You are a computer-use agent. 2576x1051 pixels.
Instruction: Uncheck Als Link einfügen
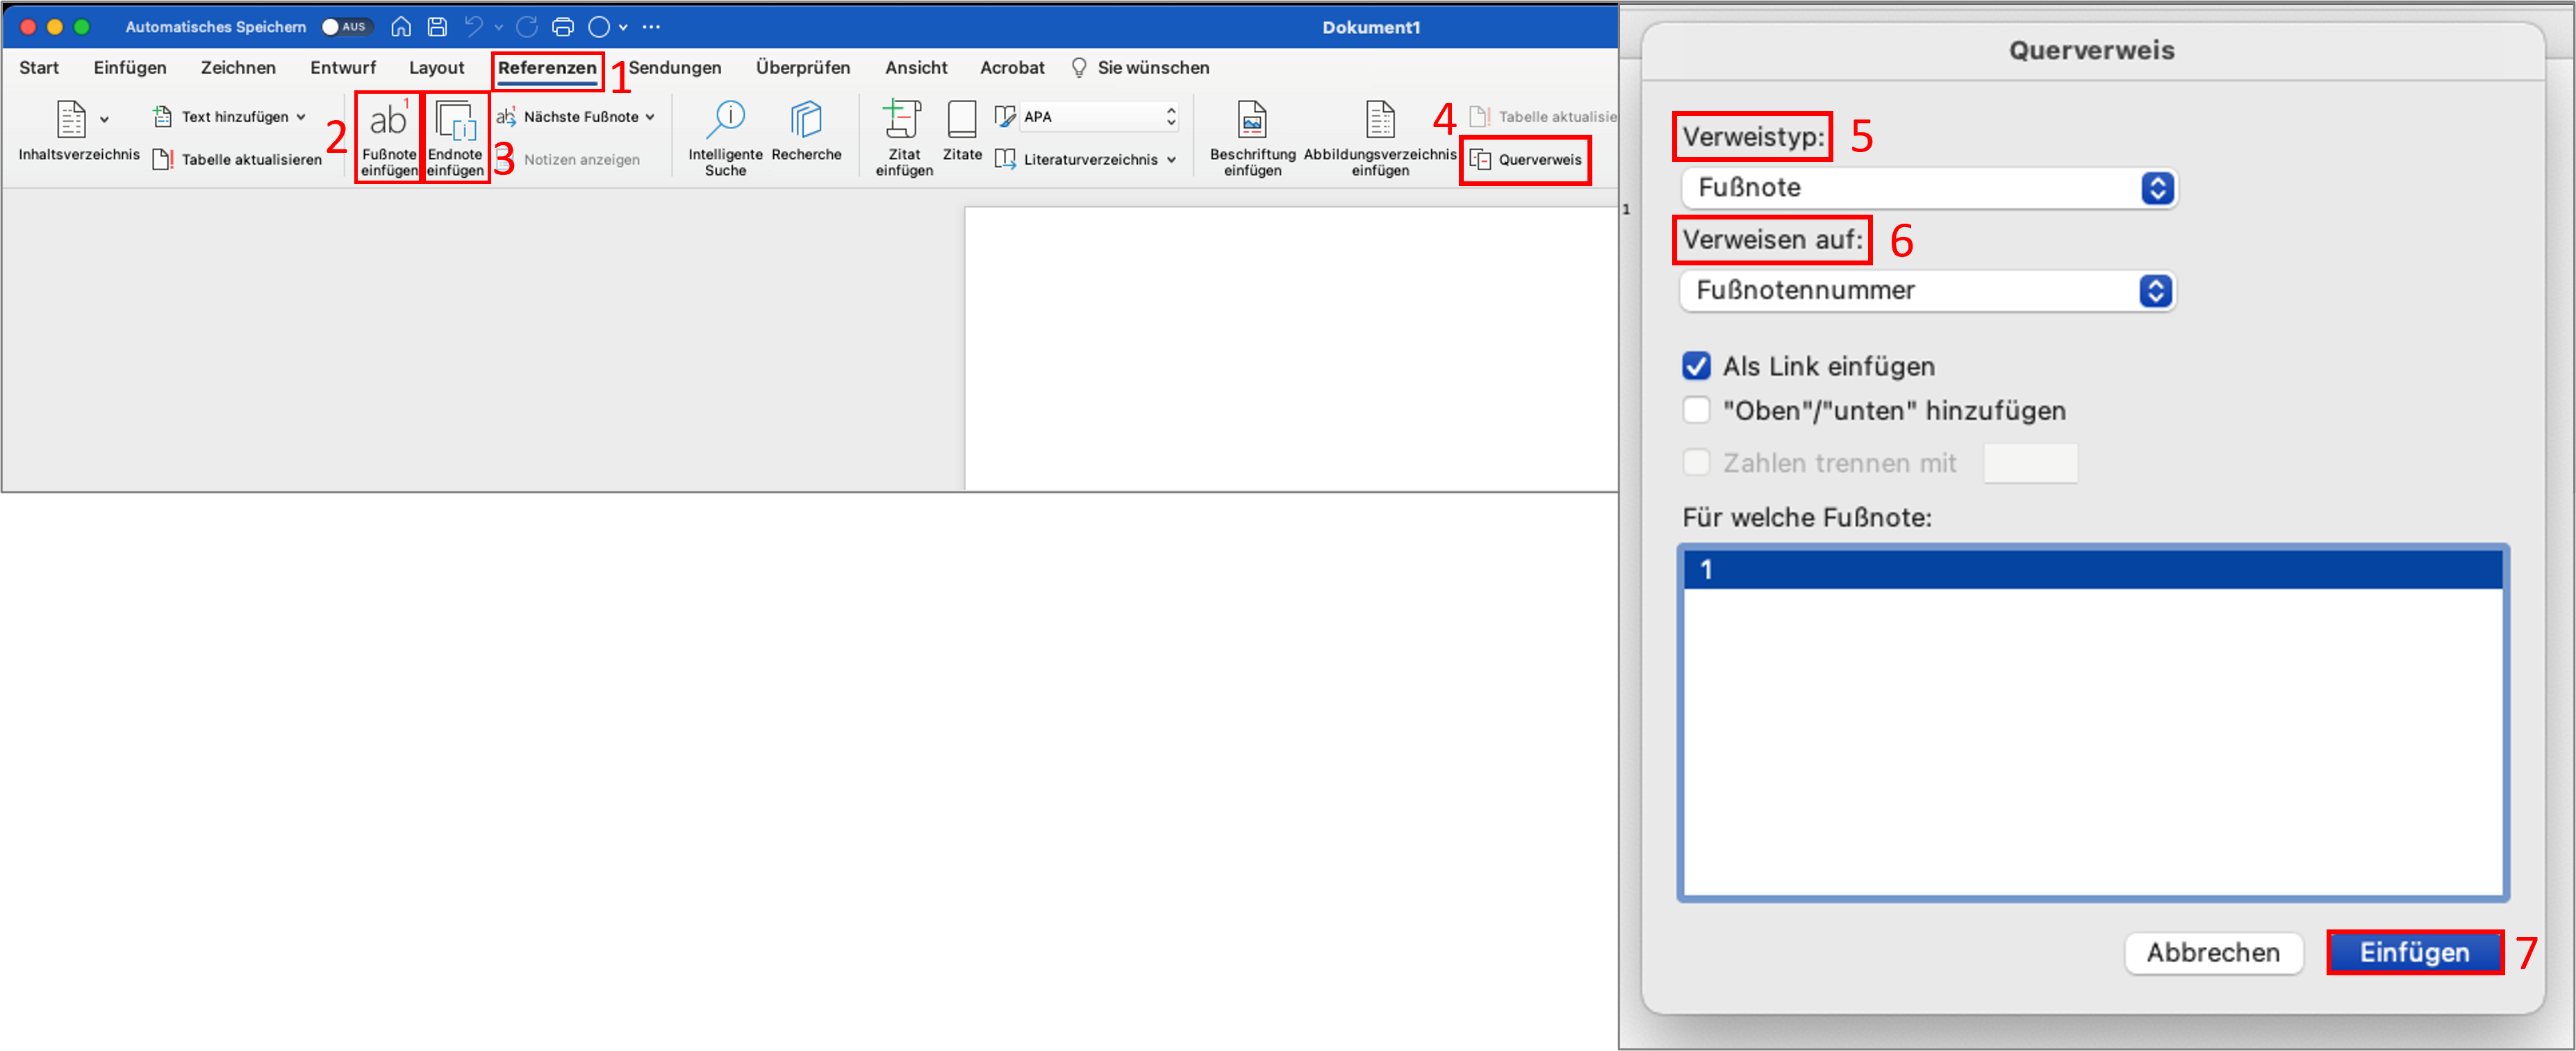(1696, 366)
